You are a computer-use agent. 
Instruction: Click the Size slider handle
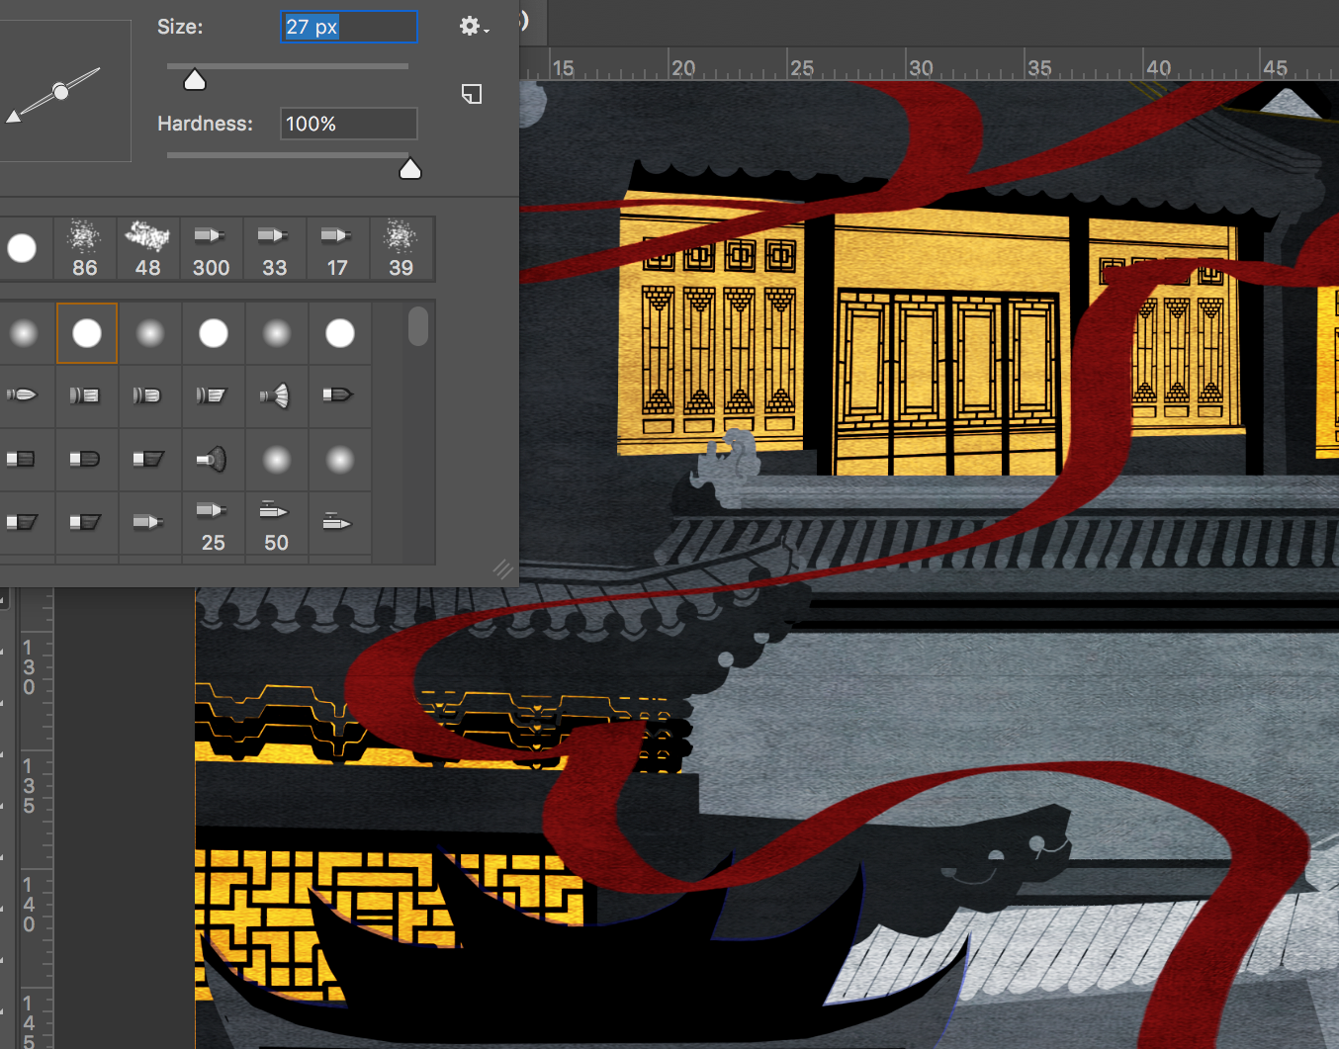pos(195,80)
